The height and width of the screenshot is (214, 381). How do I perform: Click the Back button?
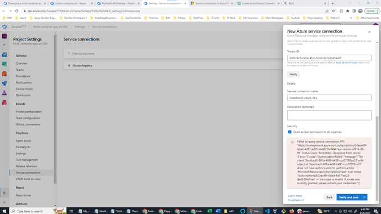pyautogui.click(x=329, y=197)
